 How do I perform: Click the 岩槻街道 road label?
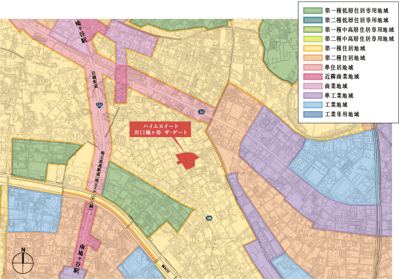point(94,80)
